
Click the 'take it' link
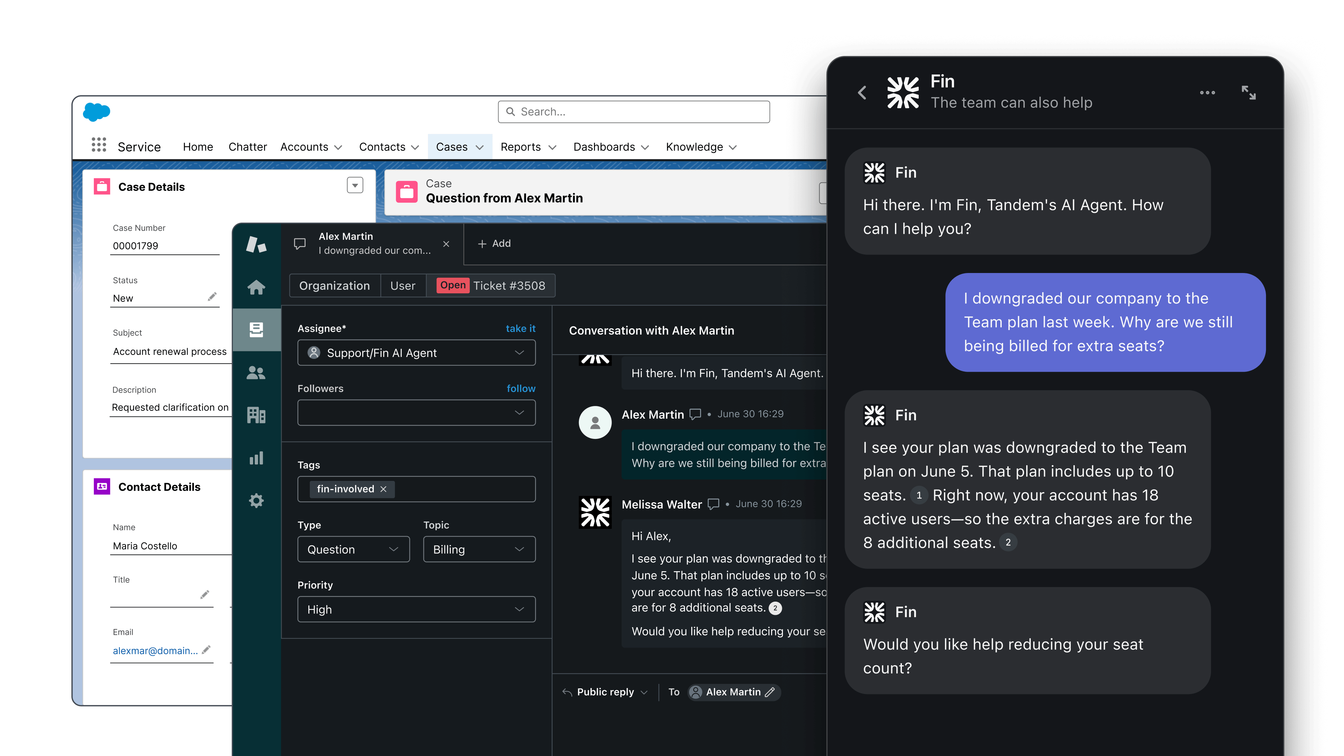pyautogui.click(x=520, y=329)
